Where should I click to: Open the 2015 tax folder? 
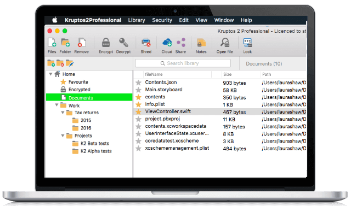86,120
